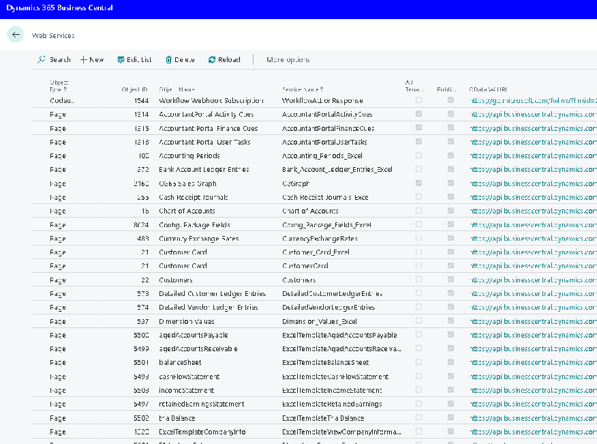Select the ExcelTemplateBalanceSheet service name cell
The width and height of the screenshot is (597, 444).
[x=325, y=363]
